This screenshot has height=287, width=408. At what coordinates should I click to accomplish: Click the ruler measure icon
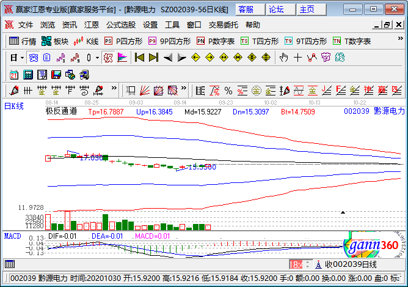coord(200,91)
